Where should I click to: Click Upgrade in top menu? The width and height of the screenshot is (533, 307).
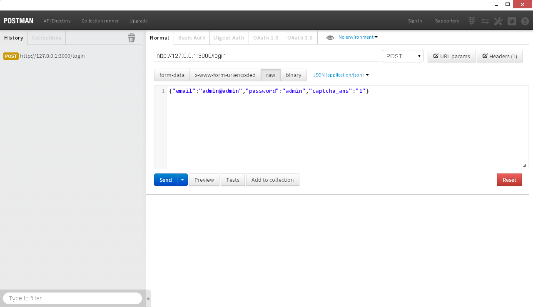coord(139,21)
